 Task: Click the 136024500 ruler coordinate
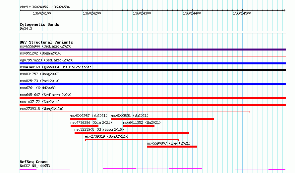coord(242,13)
